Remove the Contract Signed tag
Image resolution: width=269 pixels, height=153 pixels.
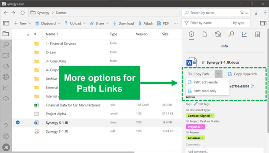(212, 116)
